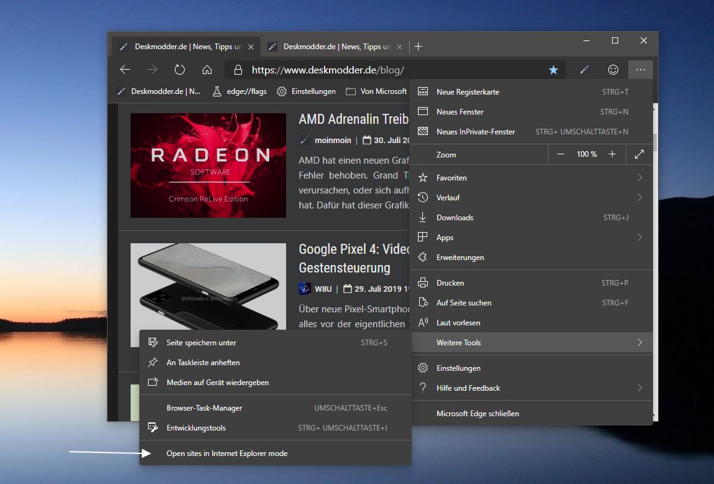The image size is (714, 484).
Task: Expand Hilfe und Feedback submenu
Action: point(531,388)
